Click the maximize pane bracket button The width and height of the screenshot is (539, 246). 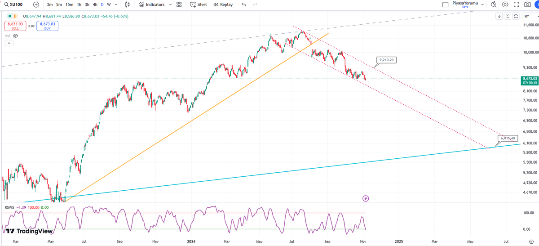(517, 17)
